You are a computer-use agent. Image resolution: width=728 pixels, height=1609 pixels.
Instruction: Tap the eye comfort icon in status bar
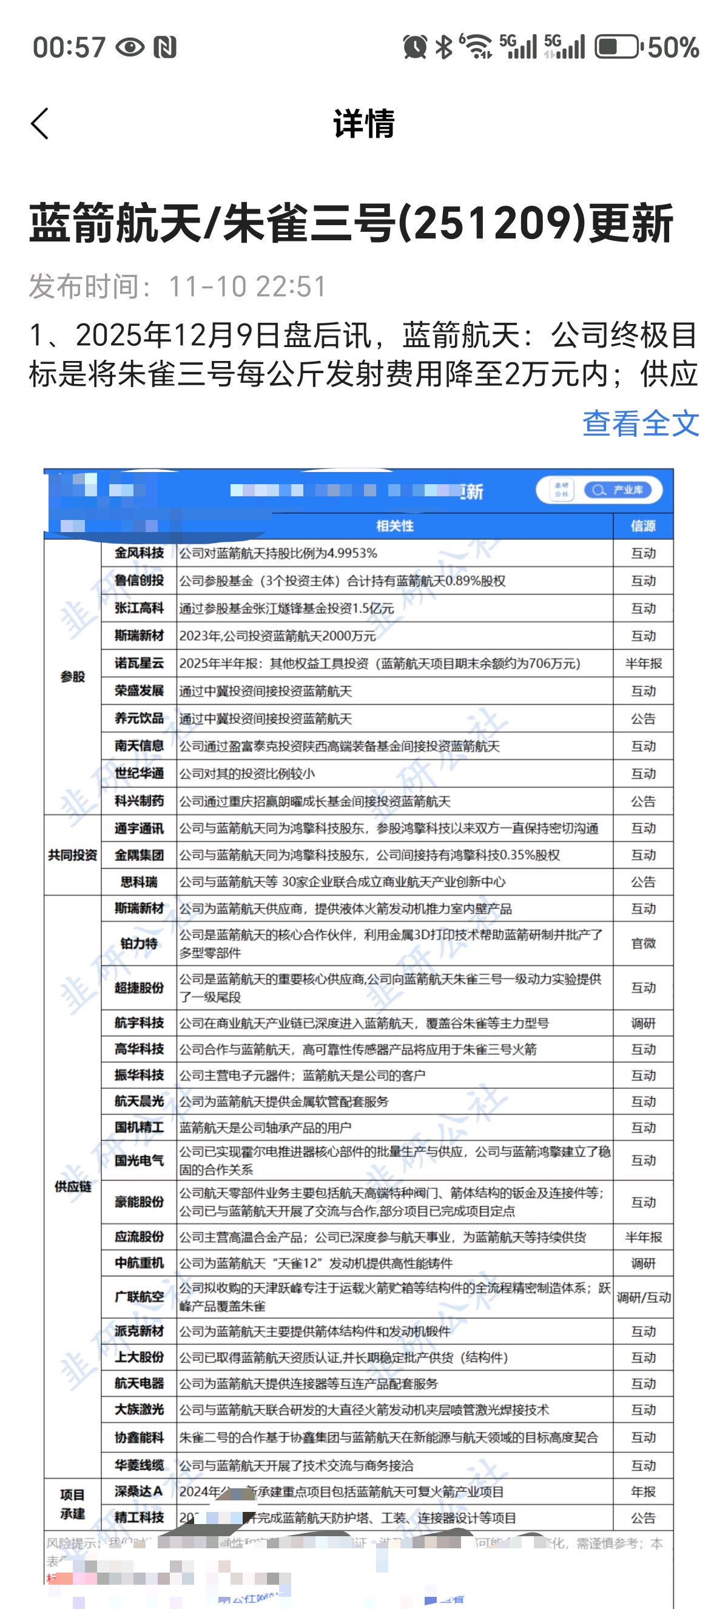[x=130, y=47]
